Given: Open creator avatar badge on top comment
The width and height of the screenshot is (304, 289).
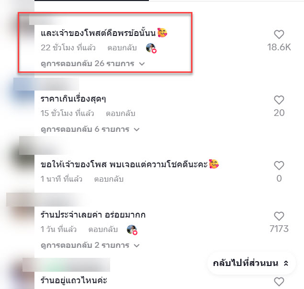Looking at the screenshot, I should coord(151,48).
